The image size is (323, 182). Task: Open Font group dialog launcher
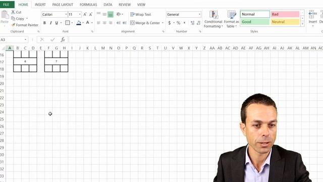92,31
